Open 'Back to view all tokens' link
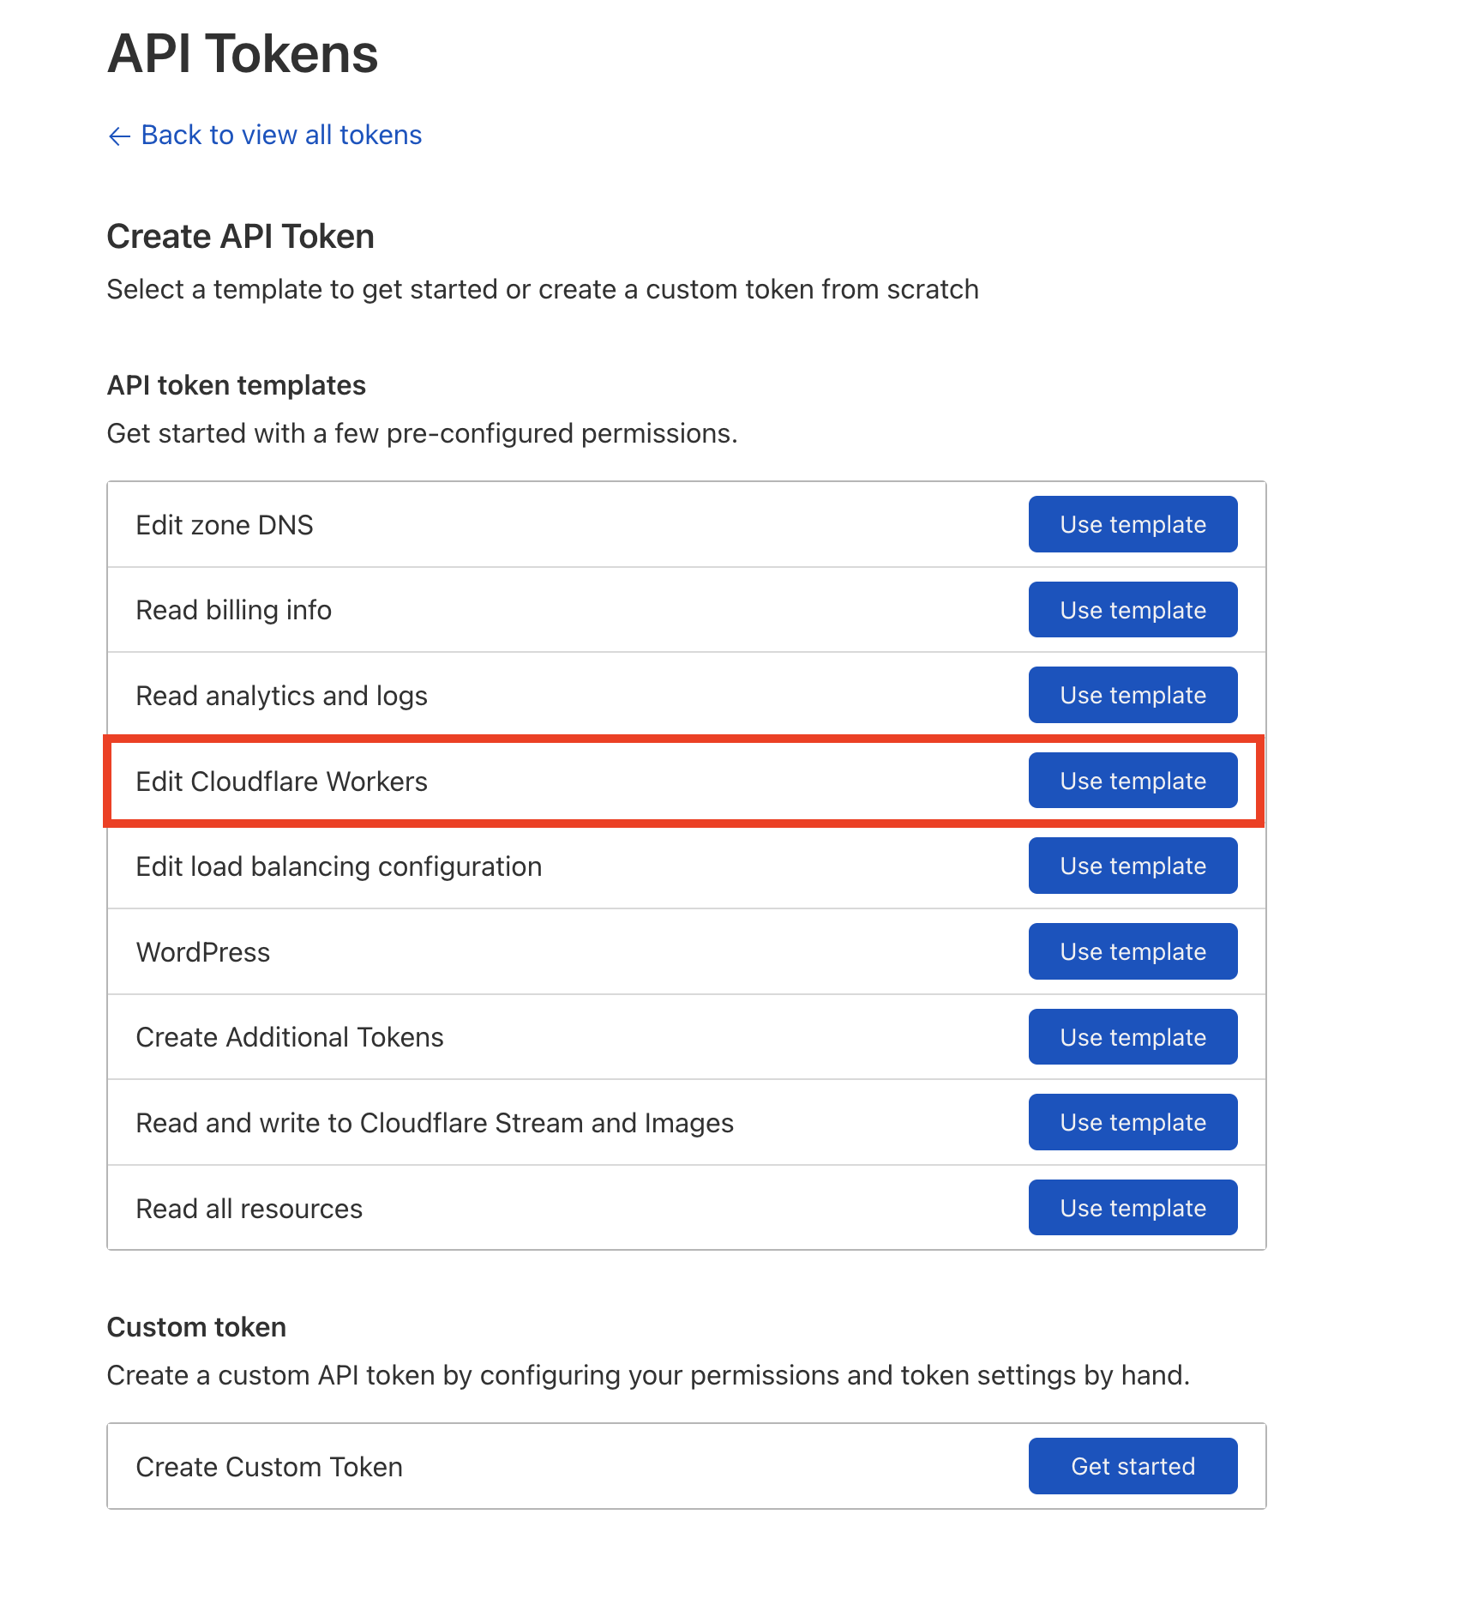Image resolution: width=1478 pixels, height=1599 pixels. tap(281, 135)
